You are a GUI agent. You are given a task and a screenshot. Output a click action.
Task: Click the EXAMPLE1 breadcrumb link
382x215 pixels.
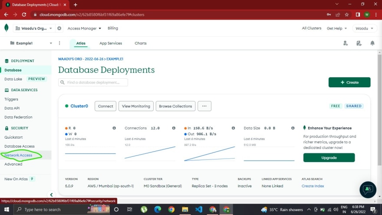[x=115, y=59]
